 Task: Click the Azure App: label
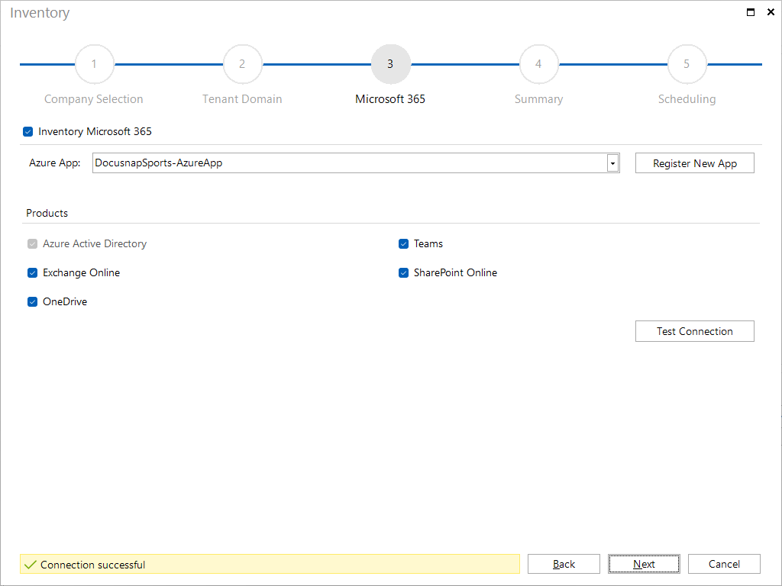click(55, 163)
